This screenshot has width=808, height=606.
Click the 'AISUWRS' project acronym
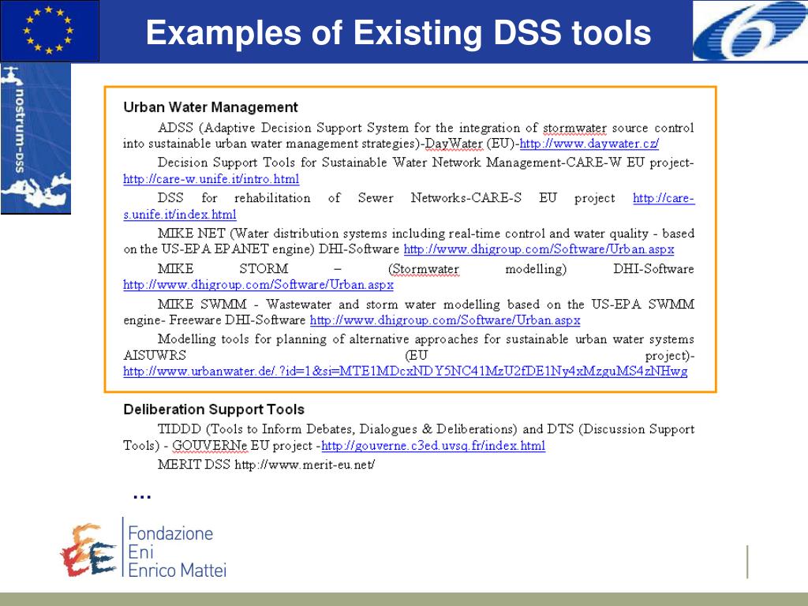click(155, 356)
